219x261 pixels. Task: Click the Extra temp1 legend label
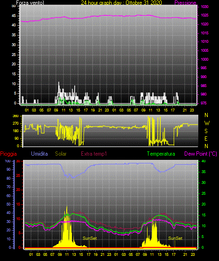pyautogui.click(x=94, y=154)
